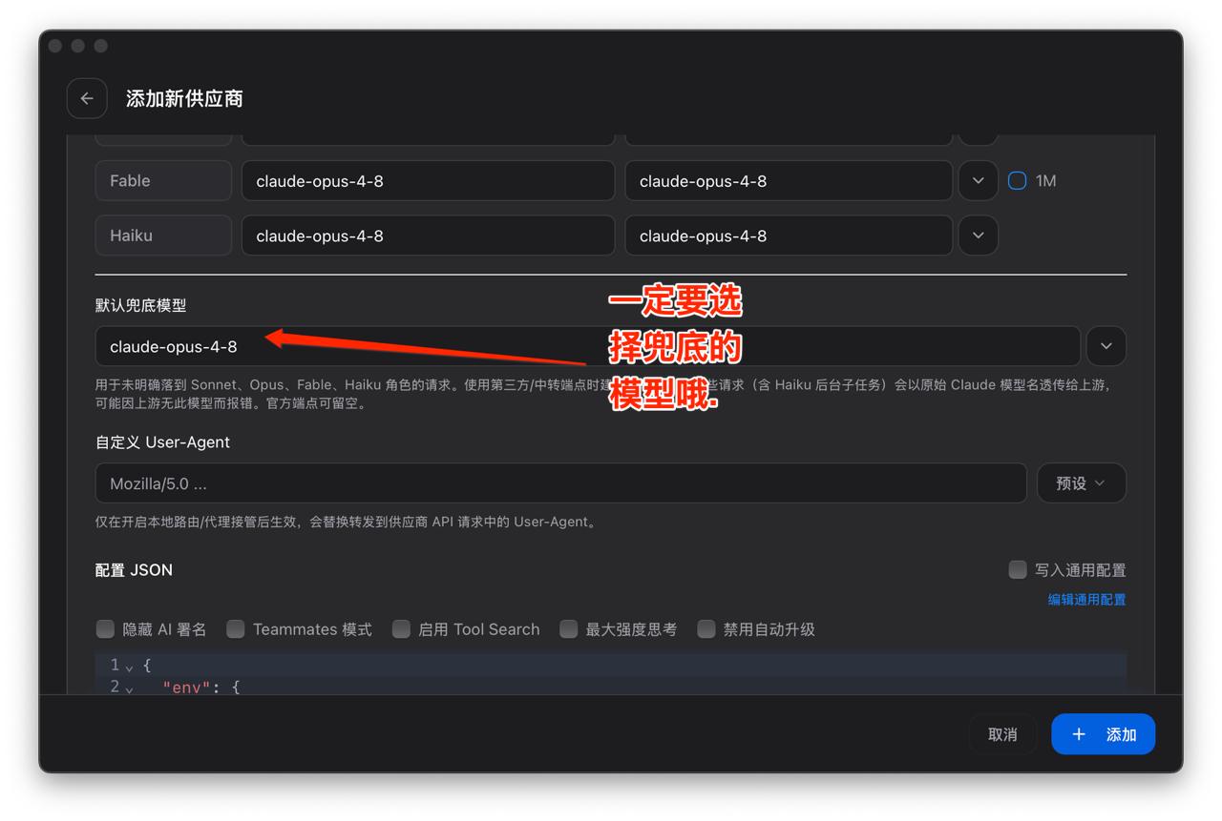
Task: Open the 预设 User-Agent preset dropdown
Action: pyautogui.click(x=1081, y=483)
